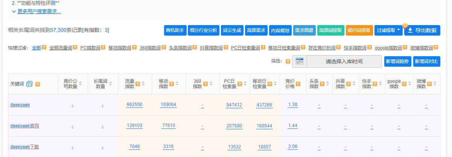The image size is (452, 157).
Task: Open help icon in PC日检索量 column header
Action: [240, 84]
